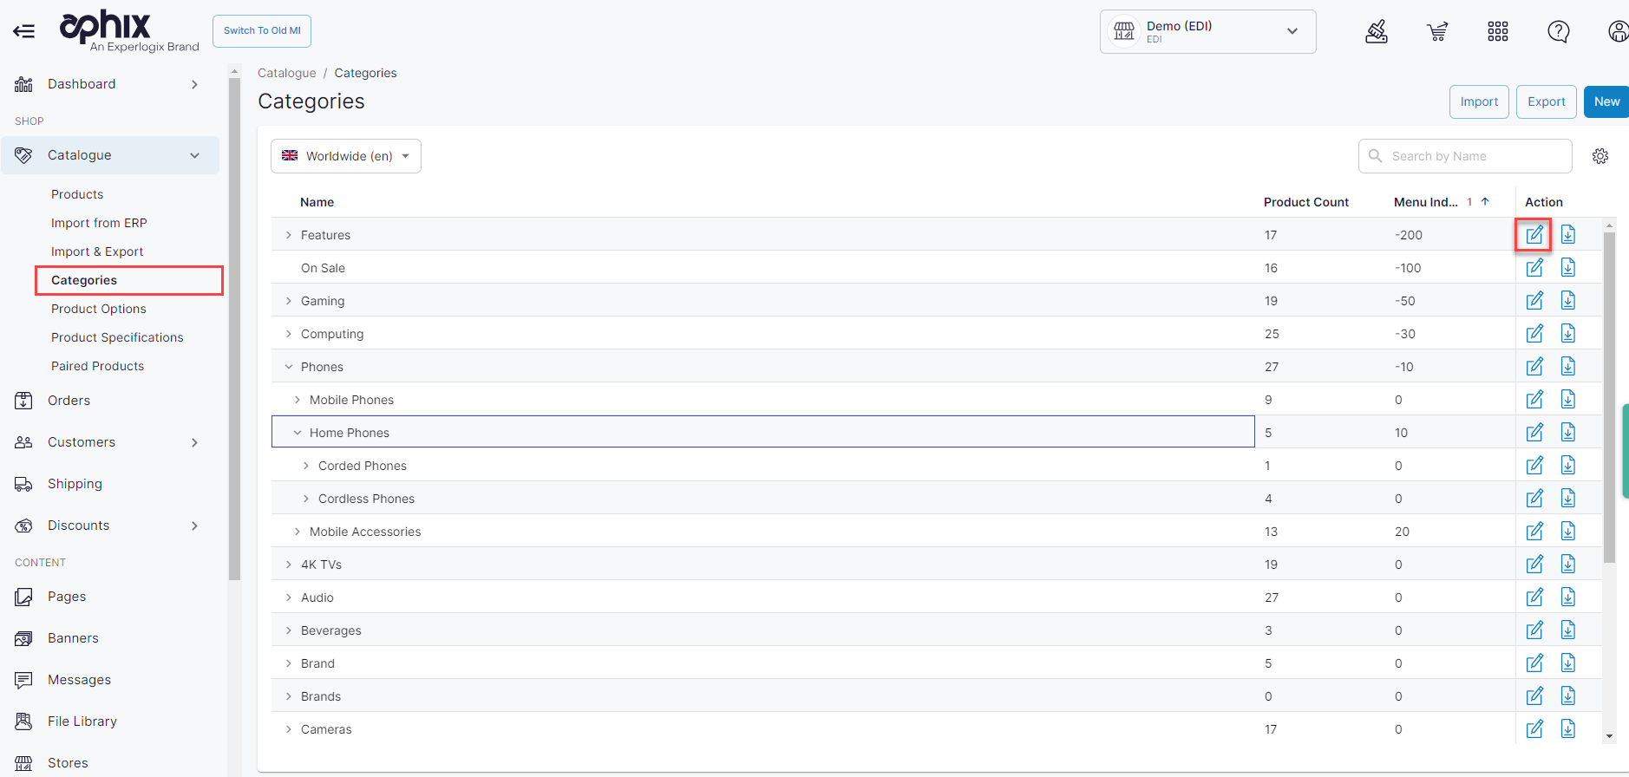Viewport: 1629px width, 777px height.
Task: Open the apps grid icon
Action: click(x=1497, y=32)
